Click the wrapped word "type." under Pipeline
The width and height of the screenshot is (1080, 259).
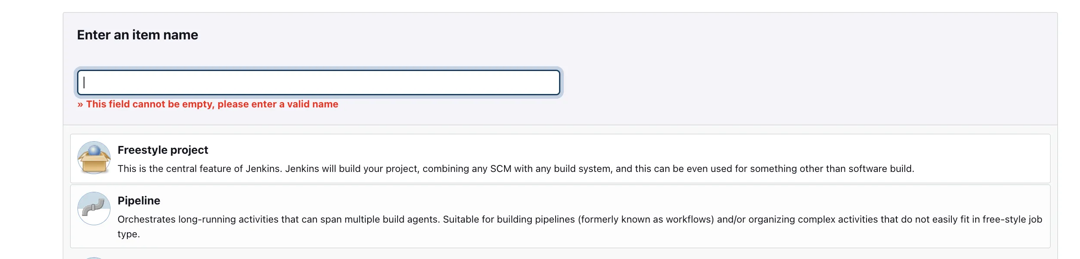pos(129,234)
